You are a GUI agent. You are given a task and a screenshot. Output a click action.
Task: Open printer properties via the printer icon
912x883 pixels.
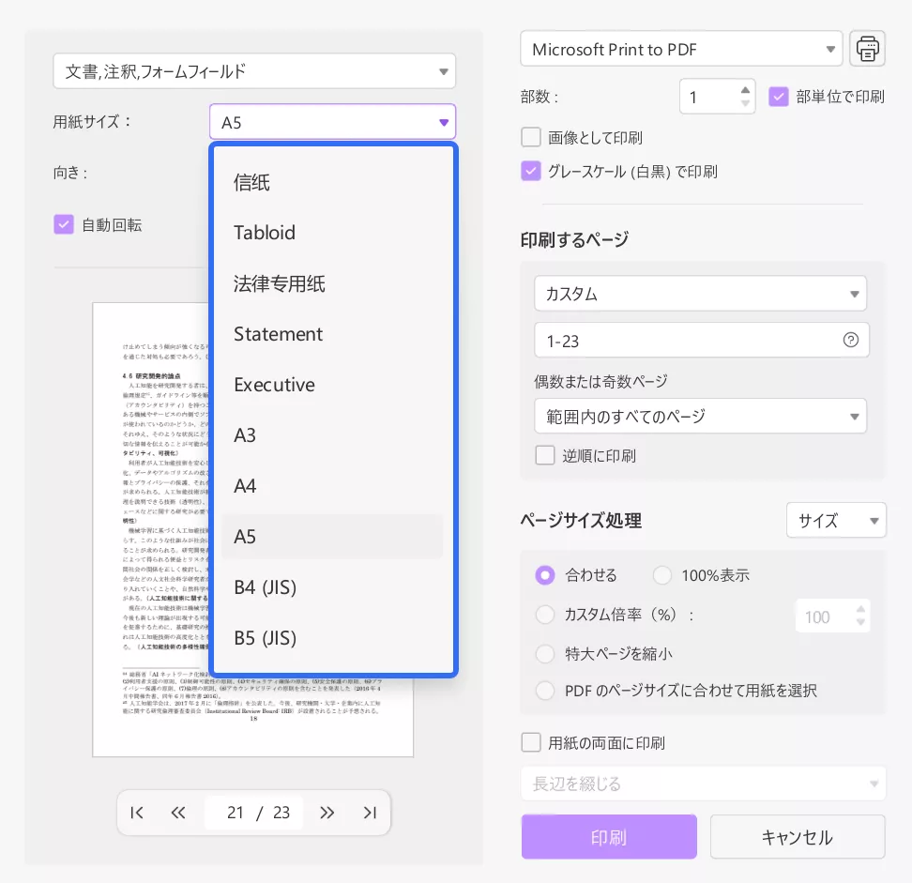click(867, 49)
